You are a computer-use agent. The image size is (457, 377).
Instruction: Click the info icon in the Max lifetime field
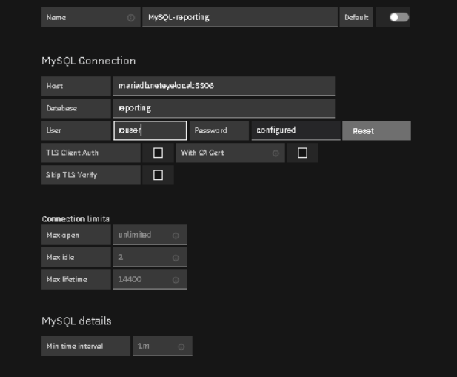176,280
